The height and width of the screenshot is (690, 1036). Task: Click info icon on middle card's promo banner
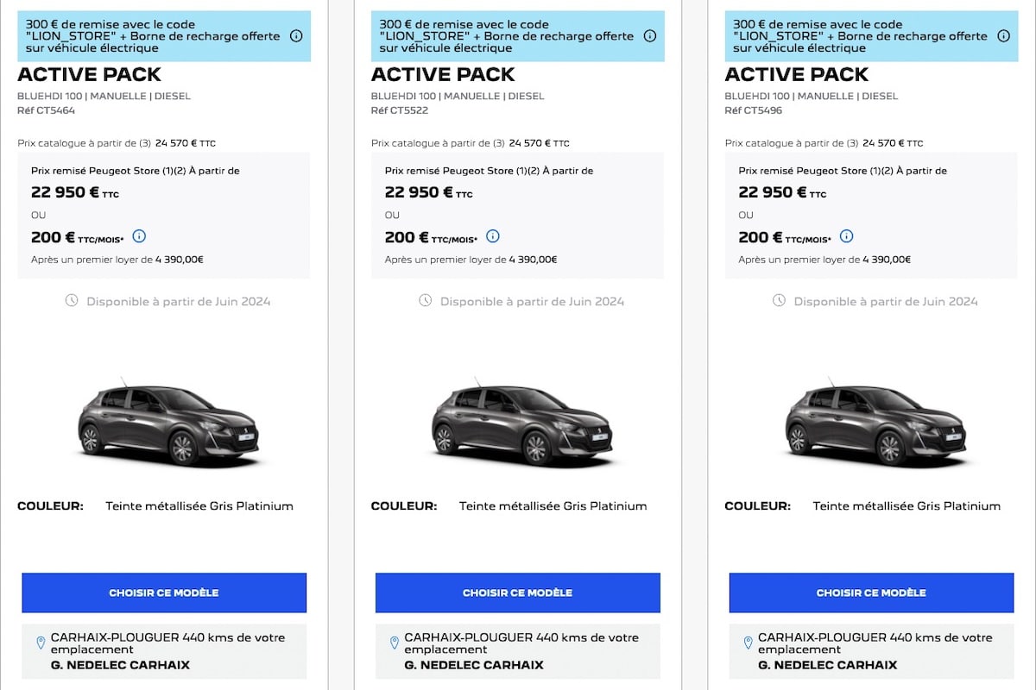tap(650, 36)
